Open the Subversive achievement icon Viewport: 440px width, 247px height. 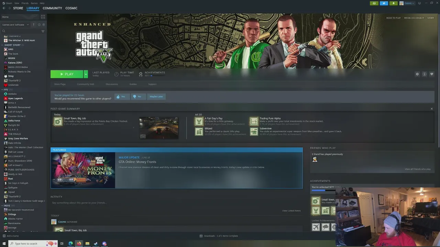click(254, 131)
